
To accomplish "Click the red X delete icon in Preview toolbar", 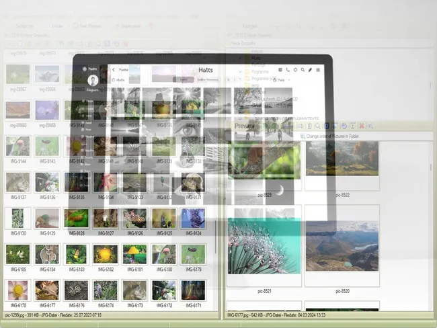I will click(x=362, y=126).
